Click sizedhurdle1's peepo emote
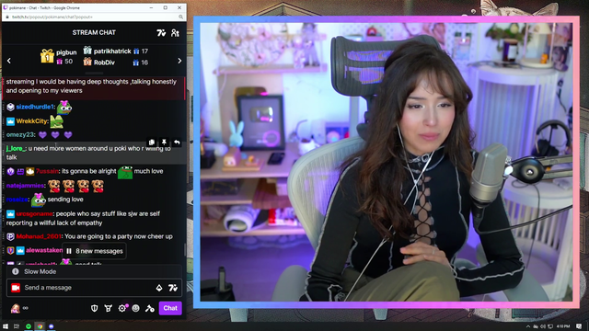 (x=64, y=107)
